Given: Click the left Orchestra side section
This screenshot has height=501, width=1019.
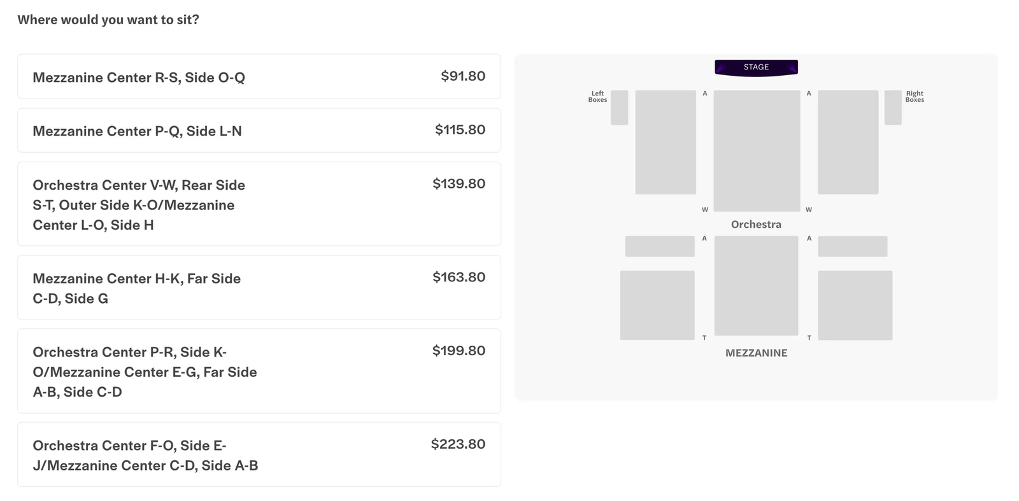Looking at the screenshot, I should click(666, 143).
